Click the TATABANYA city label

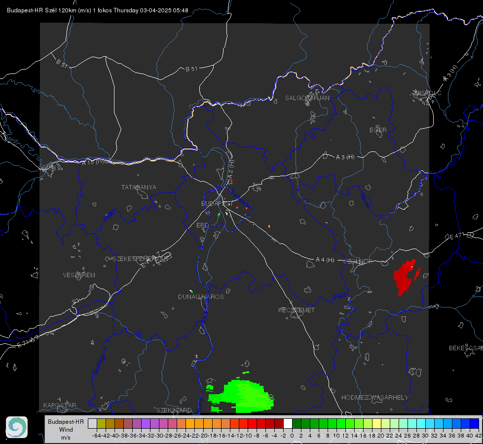coord(139,187)
